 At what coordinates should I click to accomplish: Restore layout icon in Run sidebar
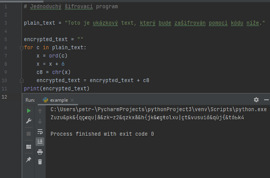29,146
